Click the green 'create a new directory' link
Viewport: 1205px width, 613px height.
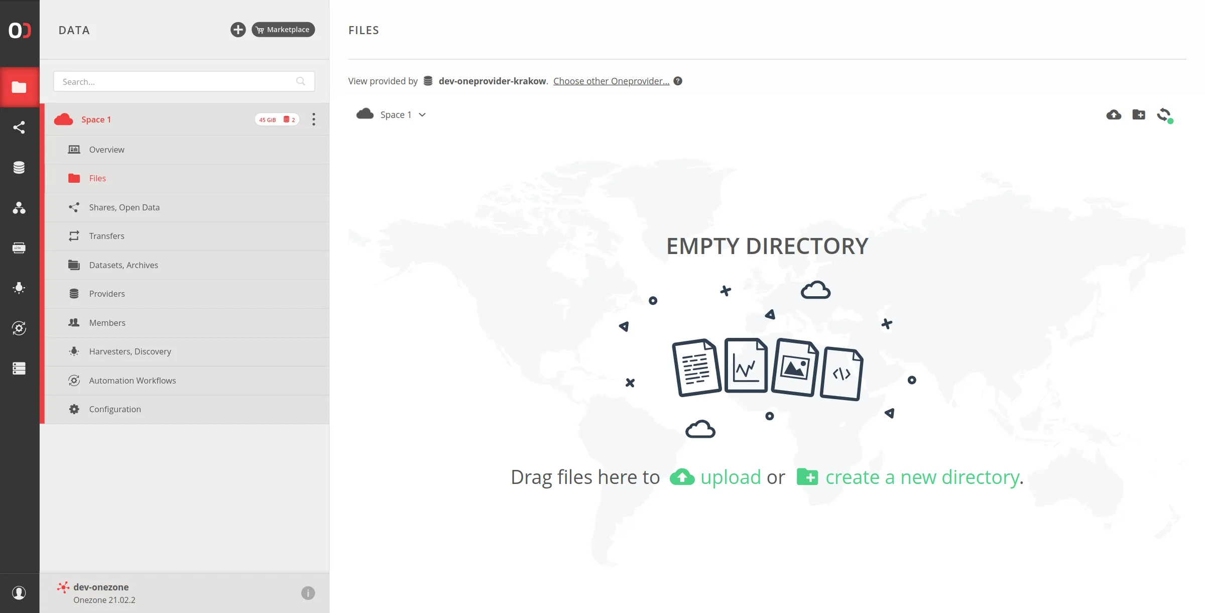[x=921, y=477]
